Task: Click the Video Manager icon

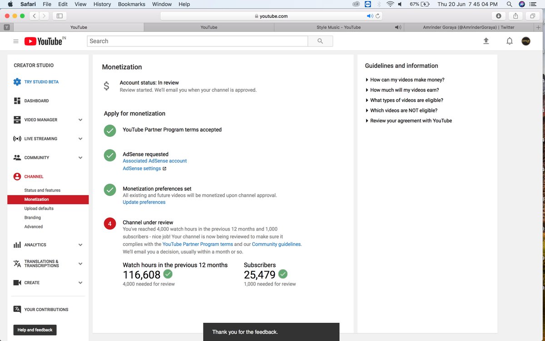Action: (x=17, y=120)
